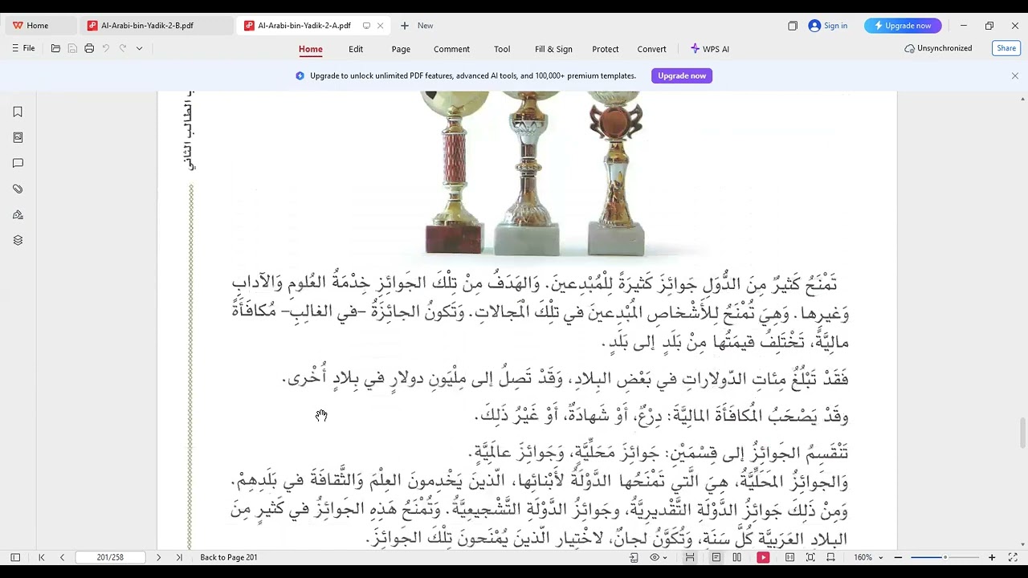Zoom out with the minus button
1028x578 pixels.
[x=898, y=557]
